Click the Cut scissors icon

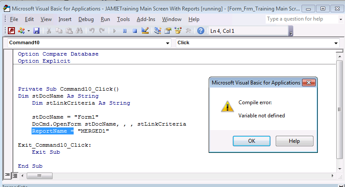coord(49,31)
